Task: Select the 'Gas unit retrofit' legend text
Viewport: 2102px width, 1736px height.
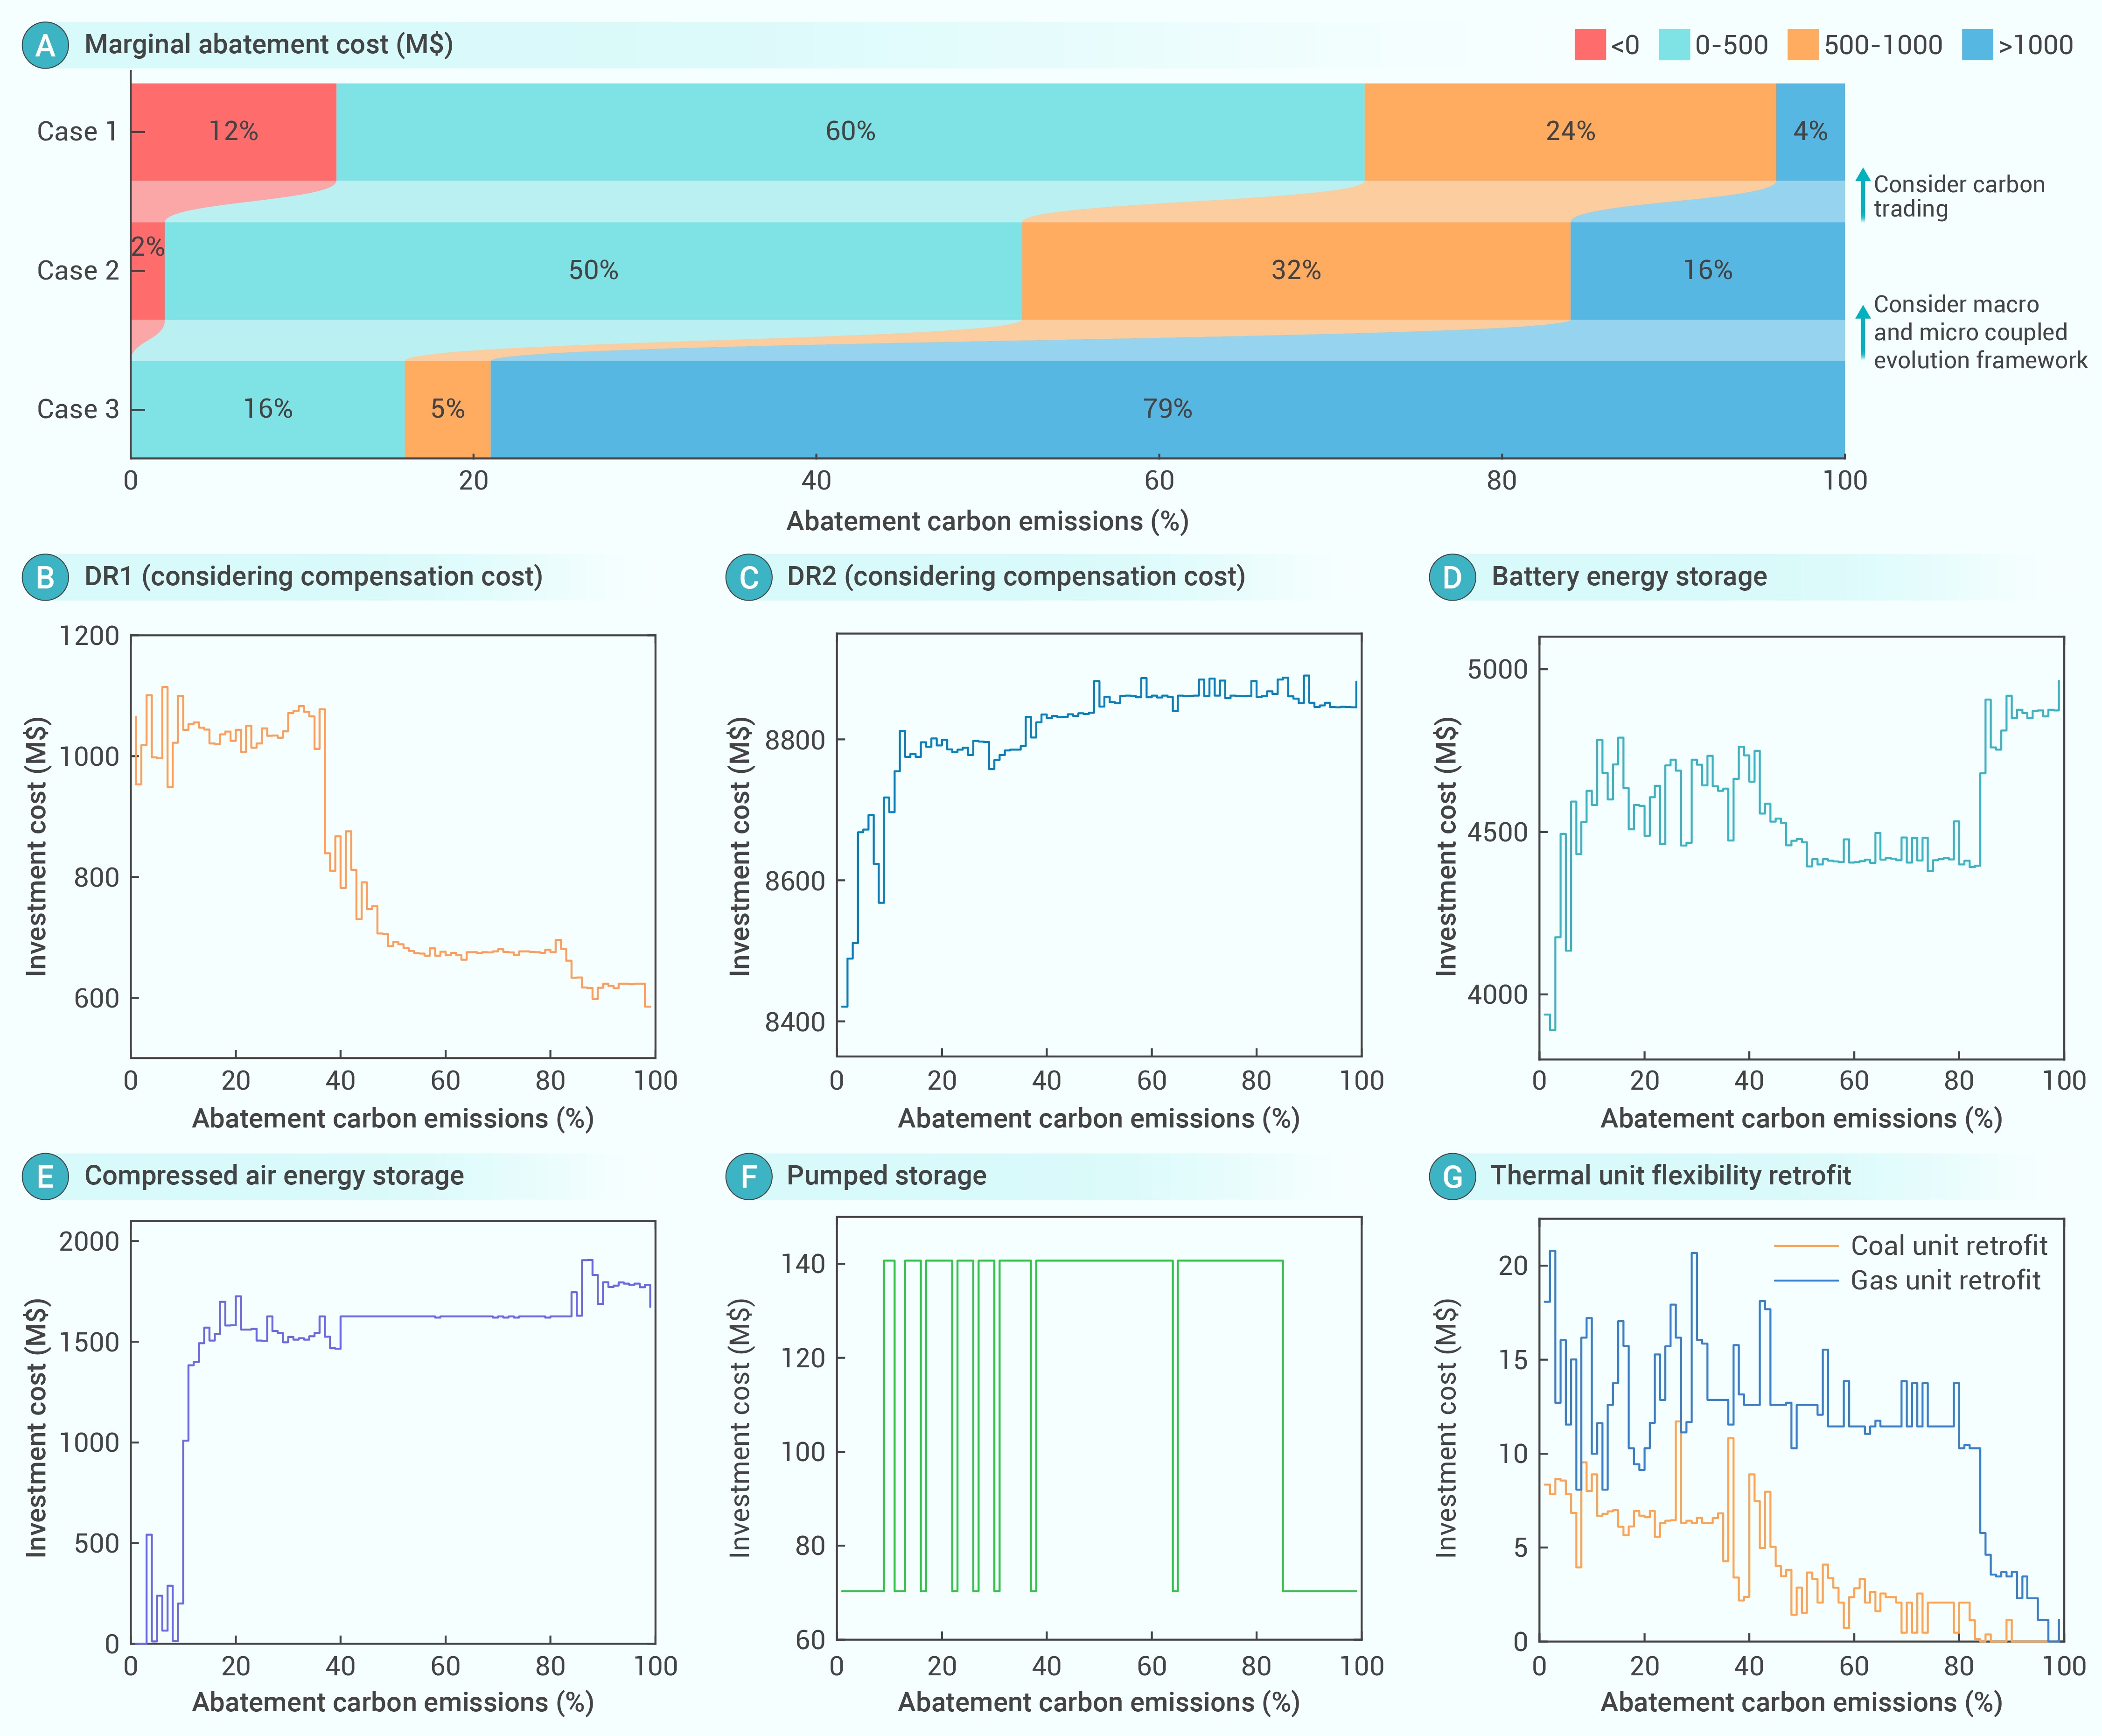Action: coord(1945,1281)
